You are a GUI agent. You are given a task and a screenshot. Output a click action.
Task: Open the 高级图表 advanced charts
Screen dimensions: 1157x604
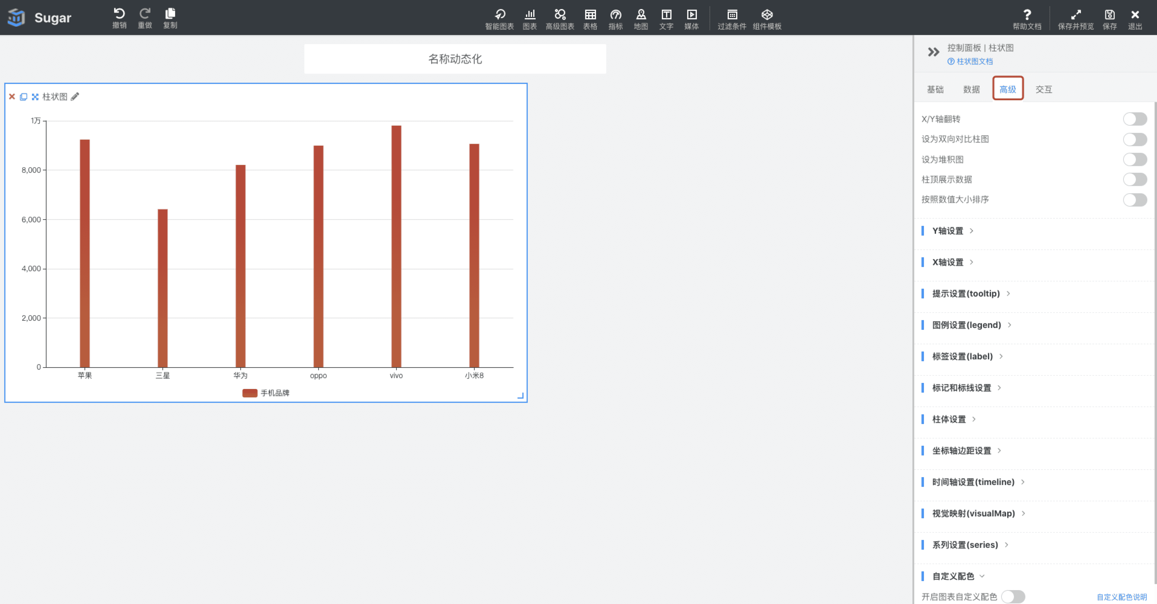560,19
